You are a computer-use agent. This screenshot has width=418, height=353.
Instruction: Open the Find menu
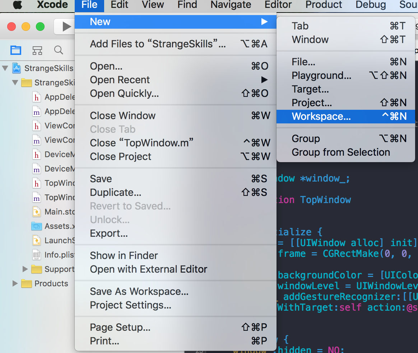click(187, 5)
